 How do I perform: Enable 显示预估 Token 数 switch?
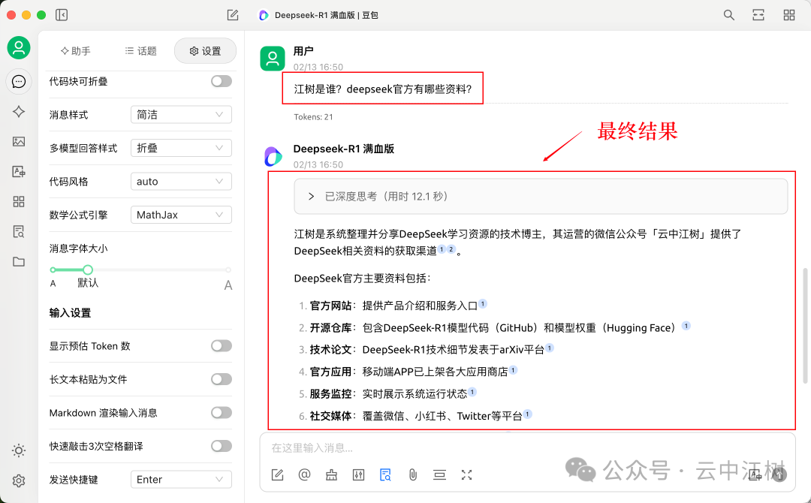[222, 346]
